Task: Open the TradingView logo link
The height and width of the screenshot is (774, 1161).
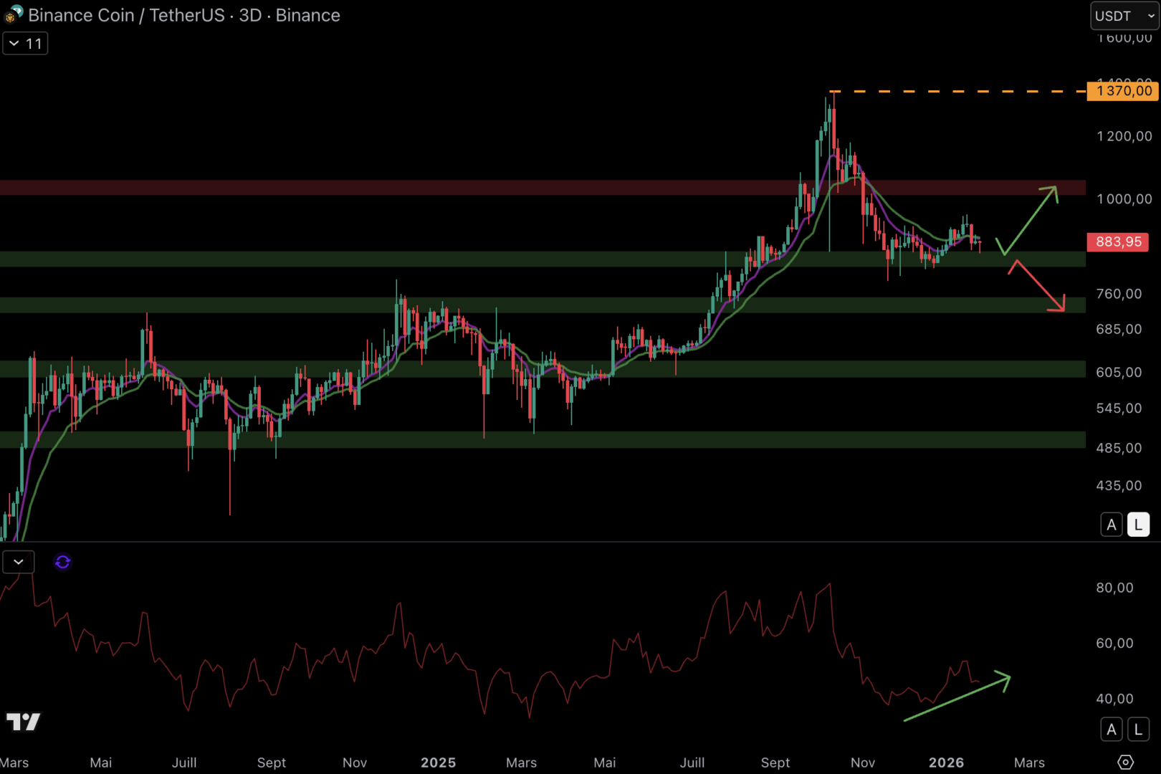Action: (24, 721)
